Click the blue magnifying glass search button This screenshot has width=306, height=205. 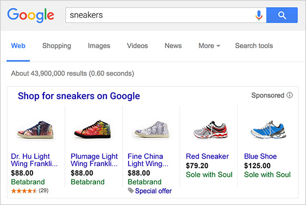point(282,15)
